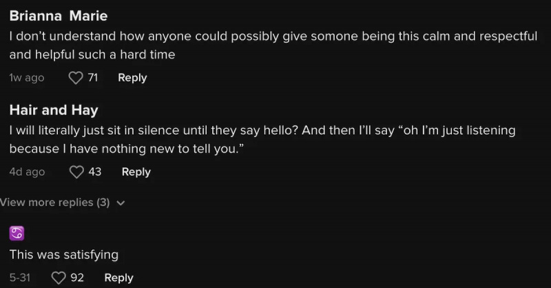
Task: Expand View more replies (3)
Action: 55,203
